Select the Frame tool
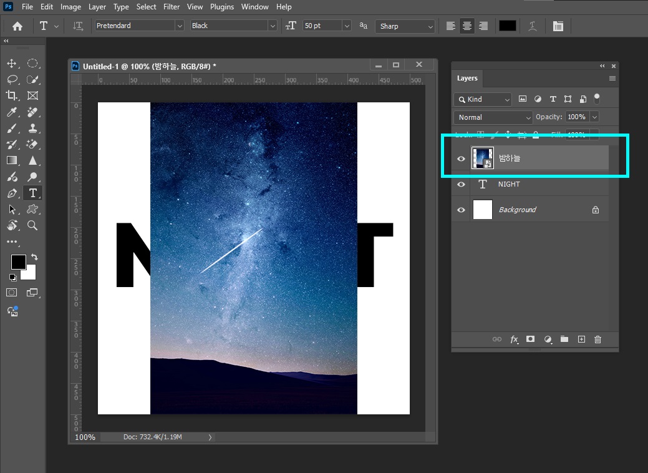Screen dimensions: 648x473 [32, 95]
